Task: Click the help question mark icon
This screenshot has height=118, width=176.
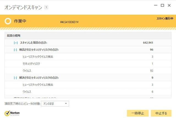Action: click(46, 8)
